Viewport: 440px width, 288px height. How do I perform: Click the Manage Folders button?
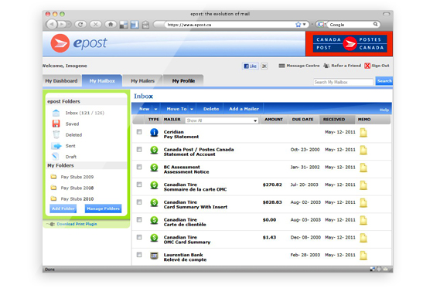click(x=104, y=208)
